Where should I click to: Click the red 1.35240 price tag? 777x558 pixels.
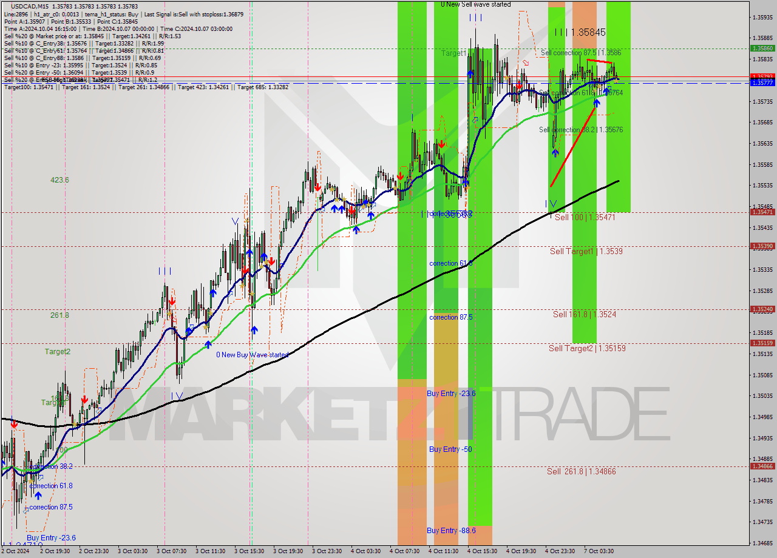762,309
